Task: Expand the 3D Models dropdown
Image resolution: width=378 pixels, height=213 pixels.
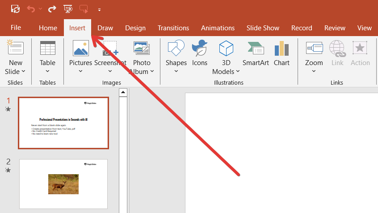Action: (238, 72)
